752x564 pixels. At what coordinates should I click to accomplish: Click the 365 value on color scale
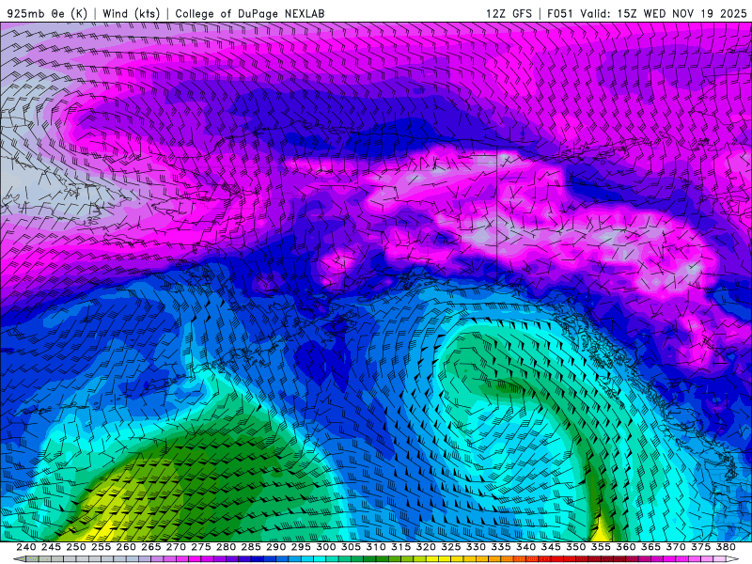click(x=650, y=547)
